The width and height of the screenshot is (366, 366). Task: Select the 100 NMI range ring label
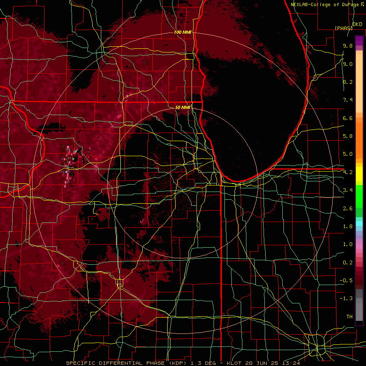(x=183, y=32)
